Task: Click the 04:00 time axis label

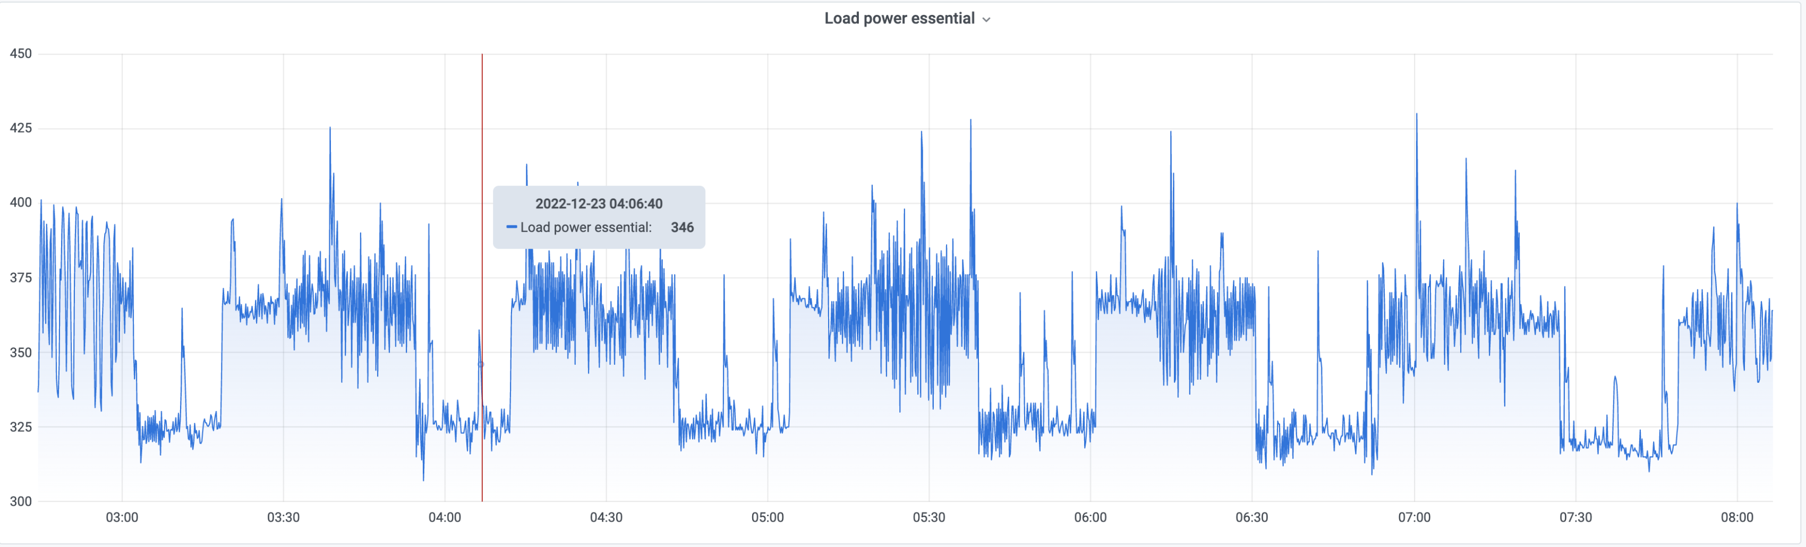Action: [x=445, y=518]
